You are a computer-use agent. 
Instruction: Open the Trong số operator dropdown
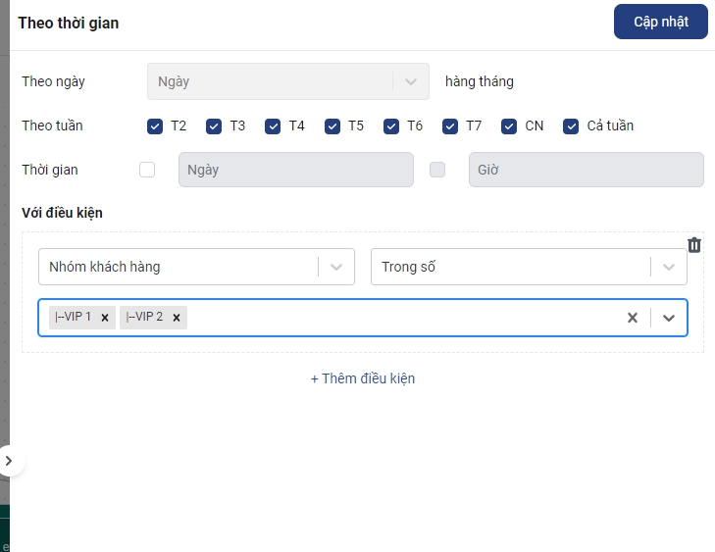pos(529,267)
